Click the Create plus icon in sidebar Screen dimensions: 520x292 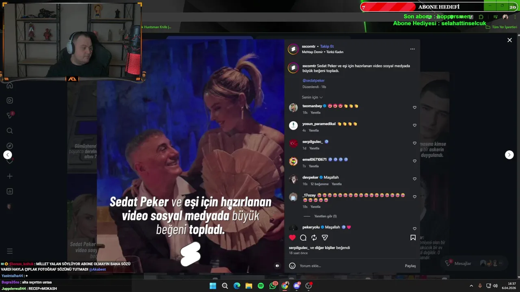pos(10,176)
